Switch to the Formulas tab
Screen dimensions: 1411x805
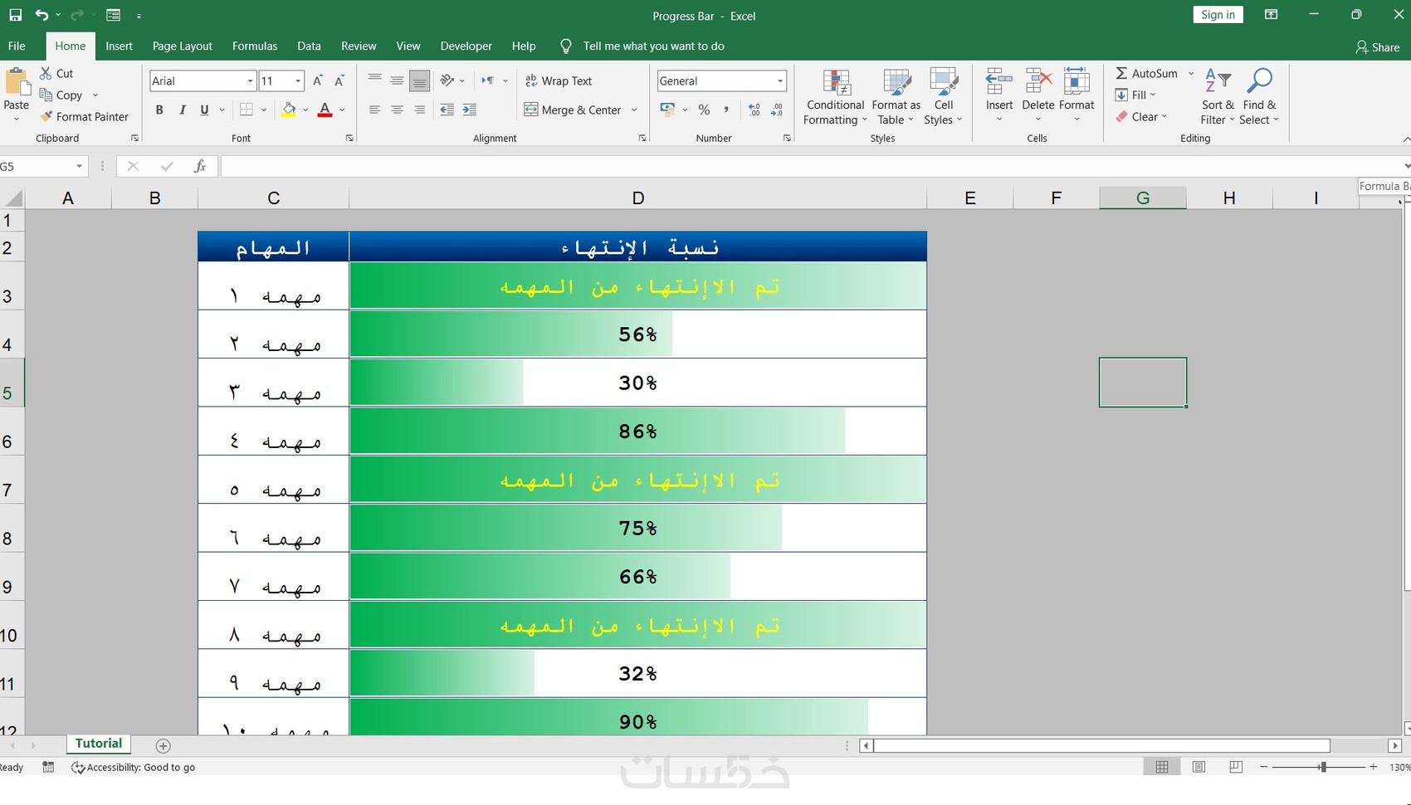pos(254,46)
